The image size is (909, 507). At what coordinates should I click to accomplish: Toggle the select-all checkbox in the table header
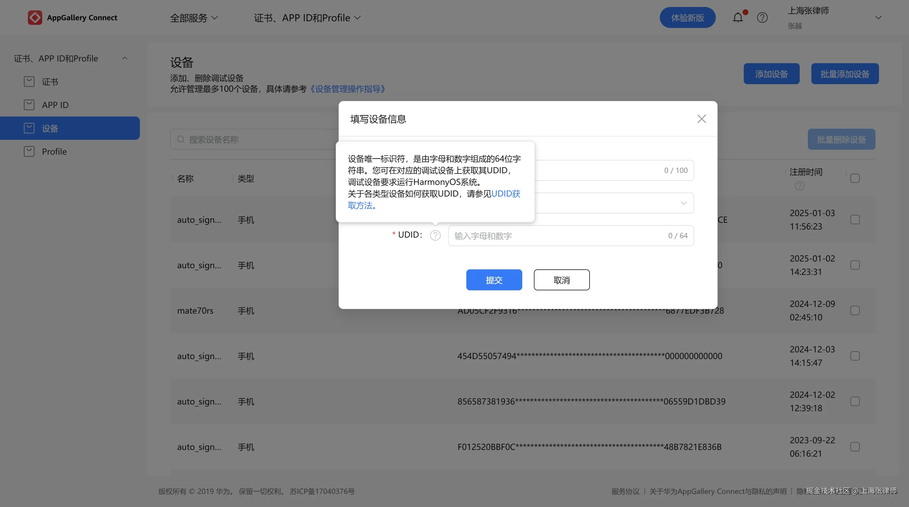click(855, 178)
